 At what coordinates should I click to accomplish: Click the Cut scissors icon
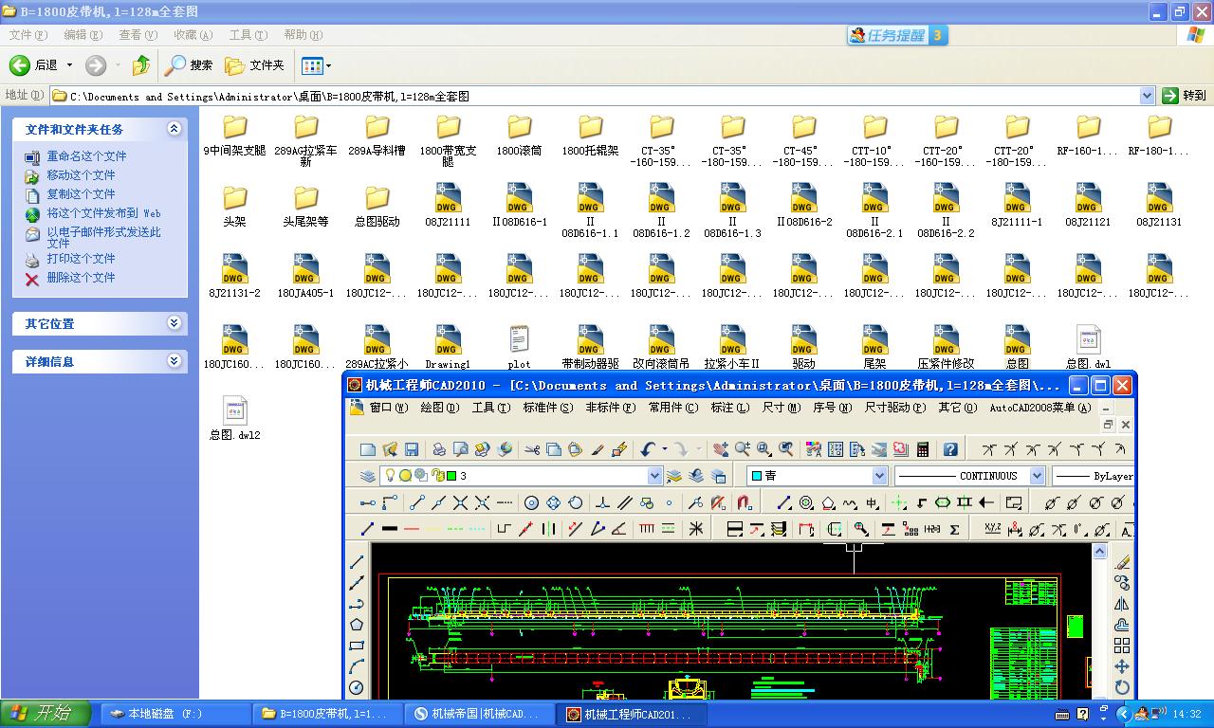(532, 449)
